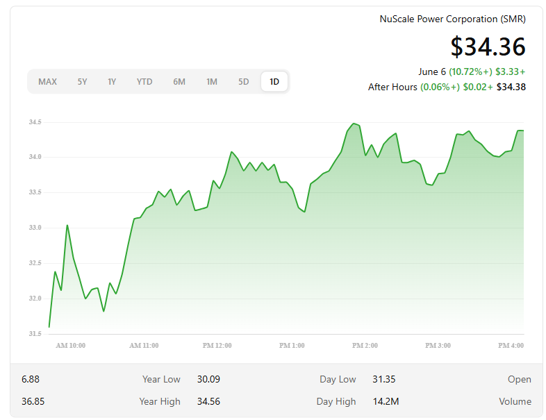Choose the 1M time range
Viewport: 546px width, 420px height.
[212, 82]
